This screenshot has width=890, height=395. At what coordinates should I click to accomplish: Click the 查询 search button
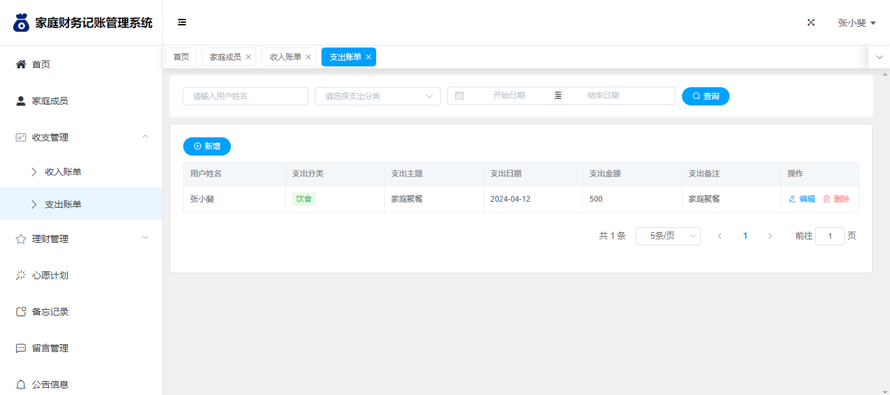click(705, 96)
